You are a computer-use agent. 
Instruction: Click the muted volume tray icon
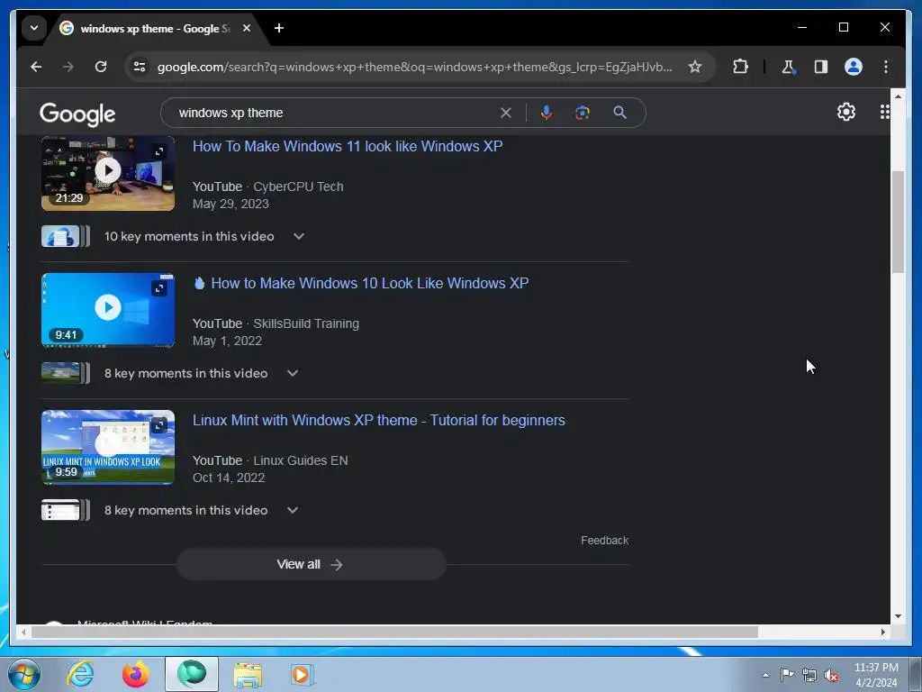point(831,676)
